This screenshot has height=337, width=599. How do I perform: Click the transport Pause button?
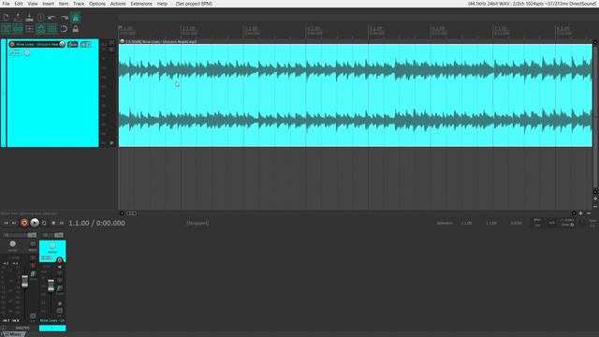[x=61, y=223]
